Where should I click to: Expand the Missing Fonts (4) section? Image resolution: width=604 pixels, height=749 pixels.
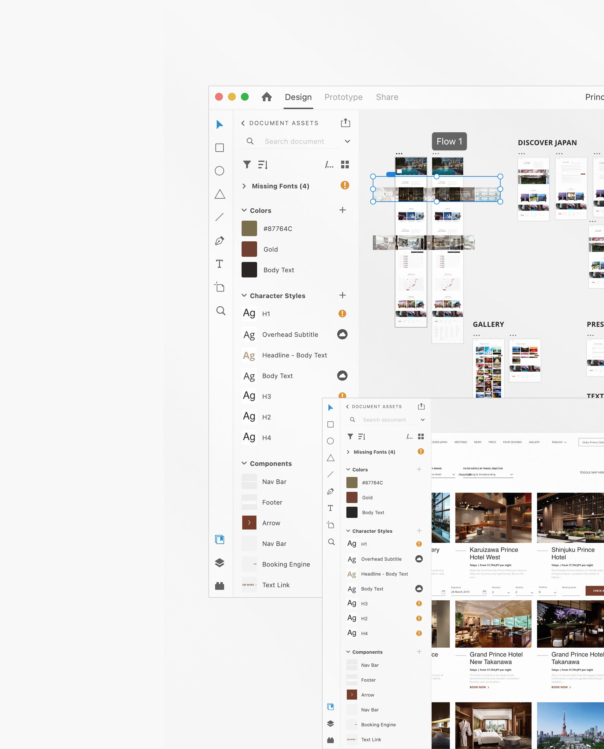pos(244,186)
